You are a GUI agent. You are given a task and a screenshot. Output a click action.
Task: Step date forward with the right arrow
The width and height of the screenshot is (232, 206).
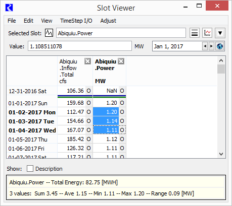coord(211,46)
